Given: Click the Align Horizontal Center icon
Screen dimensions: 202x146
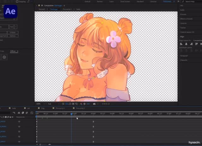Looking at the screenshot, I should point(186,44).
